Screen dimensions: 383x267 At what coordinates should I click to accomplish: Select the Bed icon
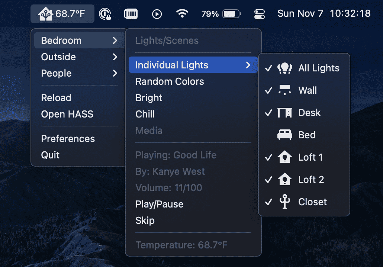(285, 135)
